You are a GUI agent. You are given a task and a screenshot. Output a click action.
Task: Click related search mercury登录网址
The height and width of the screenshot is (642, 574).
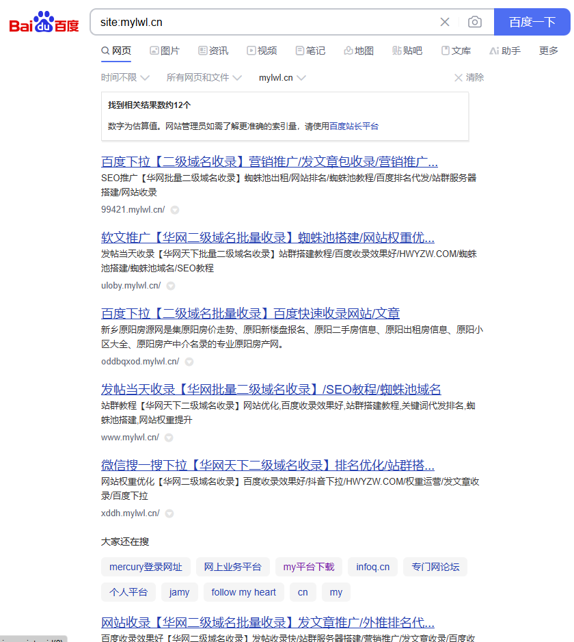pyautogui.click(x=146, y=567)
